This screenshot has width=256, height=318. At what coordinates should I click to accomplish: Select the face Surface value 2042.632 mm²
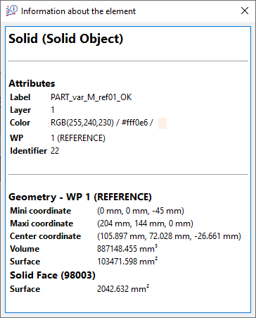123,289
